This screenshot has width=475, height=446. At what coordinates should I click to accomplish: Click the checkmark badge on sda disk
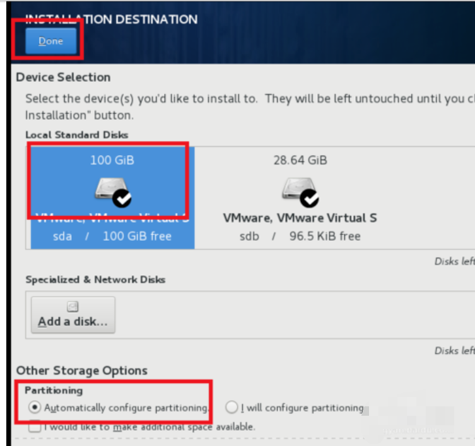[123, 198]
